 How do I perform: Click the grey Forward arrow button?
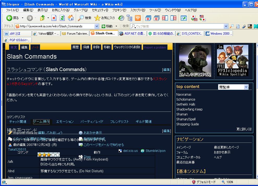pos(30,18)
